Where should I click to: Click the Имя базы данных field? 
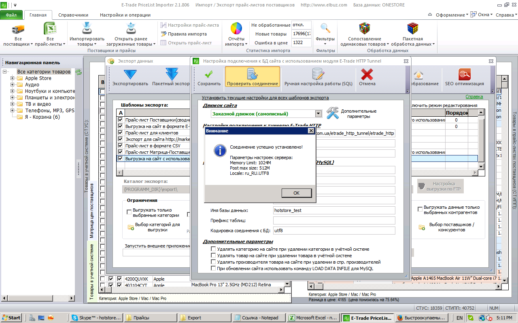pos(334,210)
